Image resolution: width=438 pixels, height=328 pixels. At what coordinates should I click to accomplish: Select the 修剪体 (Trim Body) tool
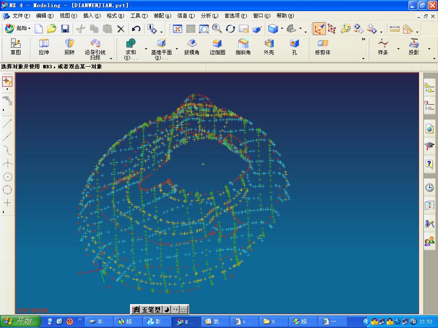pyautogui.click(x=323, y=47)
